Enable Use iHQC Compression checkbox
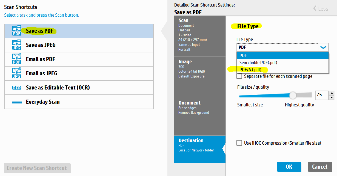The image size is (337, 176). [x=239, y=143]
